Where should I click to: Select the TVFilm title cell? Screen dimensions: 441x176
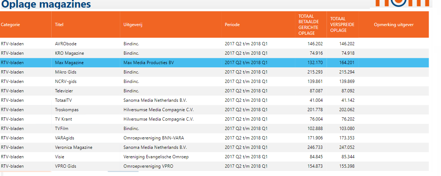(x=62, y=129)
